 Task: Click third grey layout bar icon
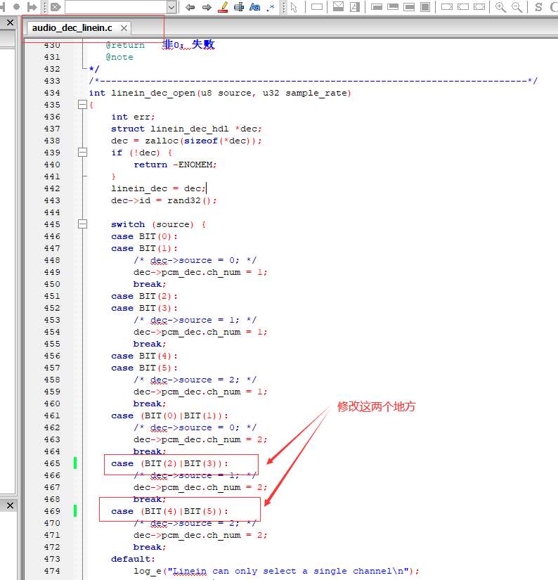tap(409, 6)
